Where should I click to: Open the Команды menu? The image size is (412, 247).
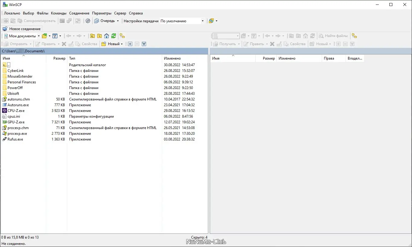[59, 13]
